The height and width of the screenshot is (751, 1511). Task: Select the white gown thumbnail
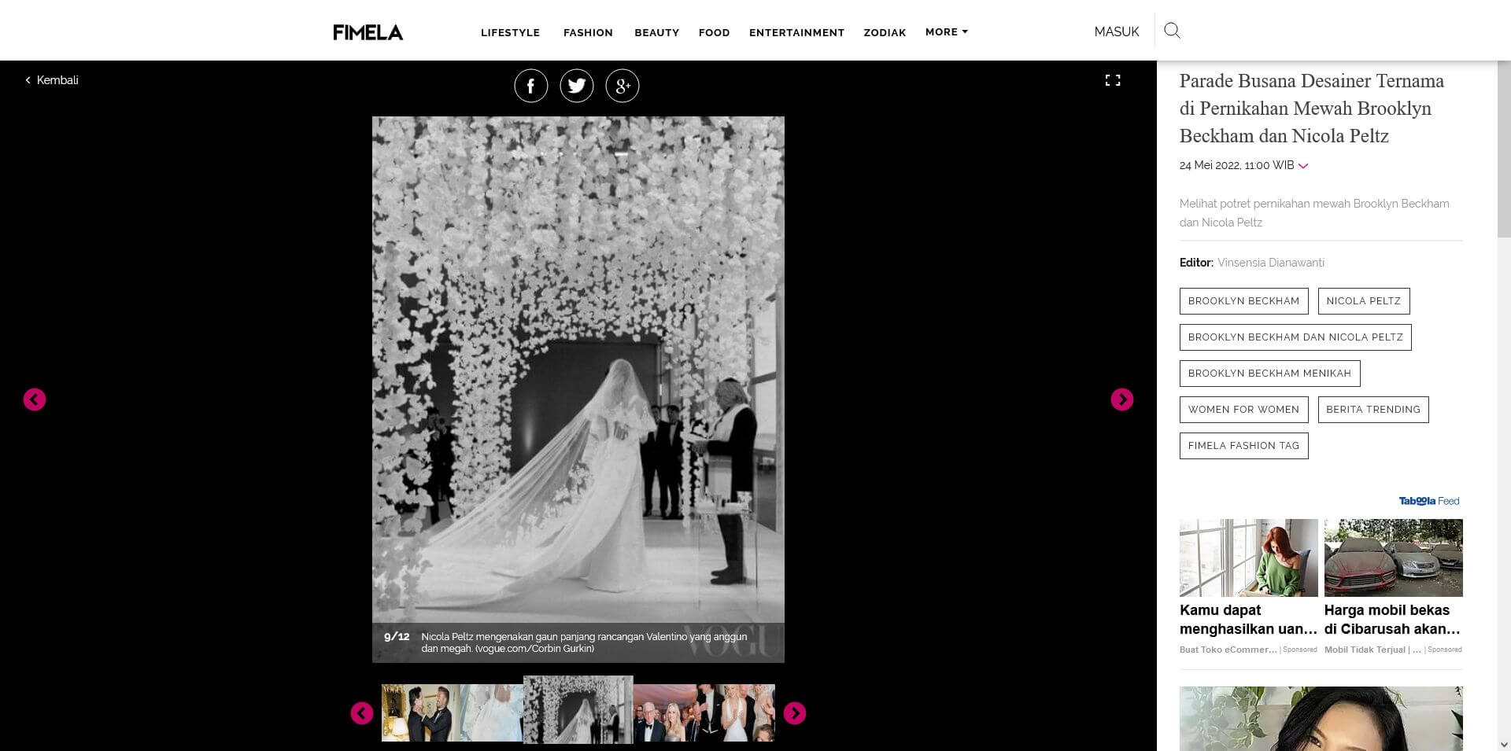pos(491,712)
